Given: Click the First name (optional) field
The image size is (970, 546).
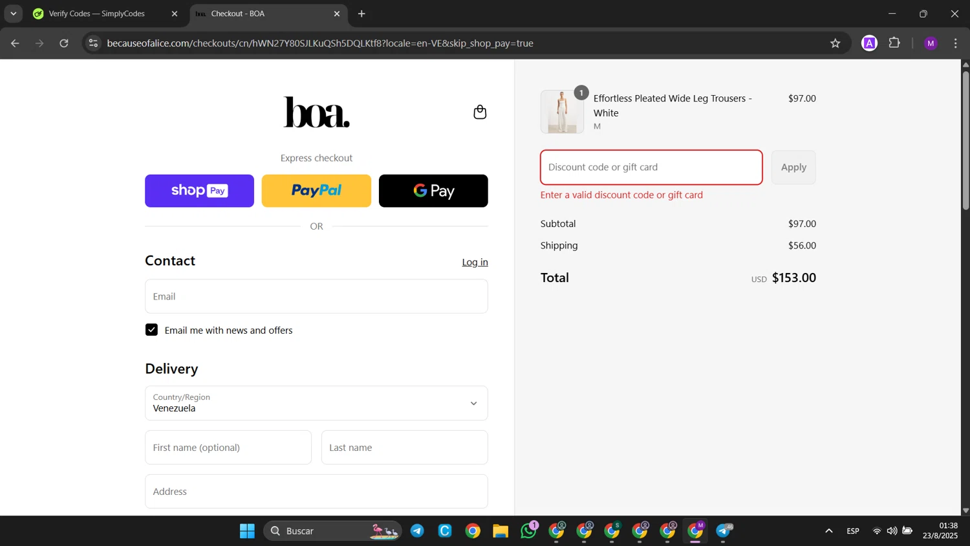Looking at the screenshot, I should 228,448.
